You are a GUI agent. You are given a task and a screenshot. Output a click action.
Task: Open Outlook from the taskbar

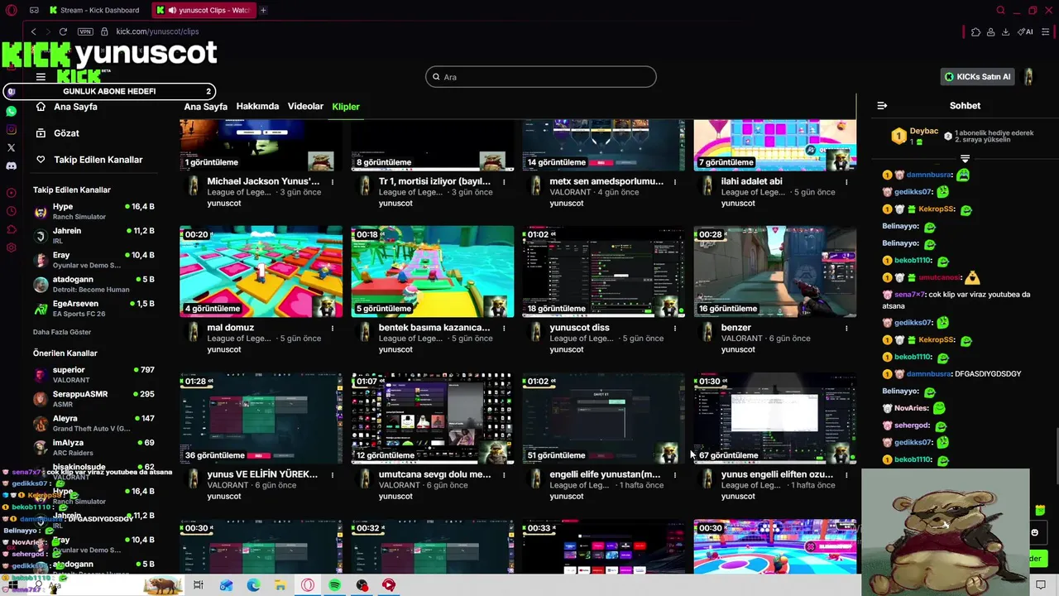click(x=226, y=585)
